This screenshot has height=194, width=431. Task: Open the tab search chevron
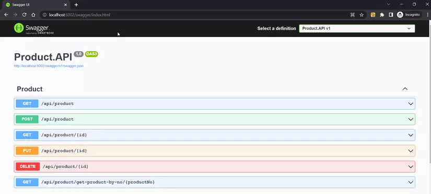pyautogui.click(x=389, y=4)
